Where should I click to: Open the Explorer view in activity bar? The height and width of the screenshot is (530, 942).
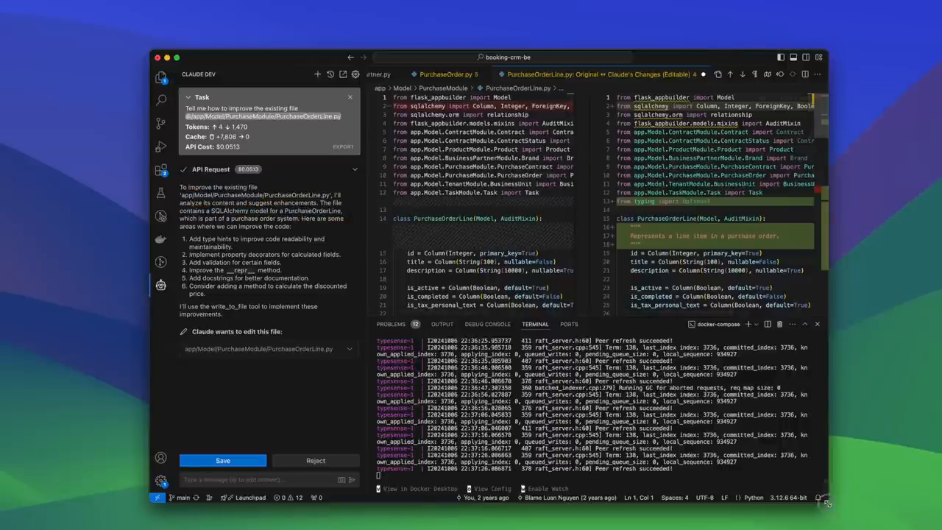160,77
